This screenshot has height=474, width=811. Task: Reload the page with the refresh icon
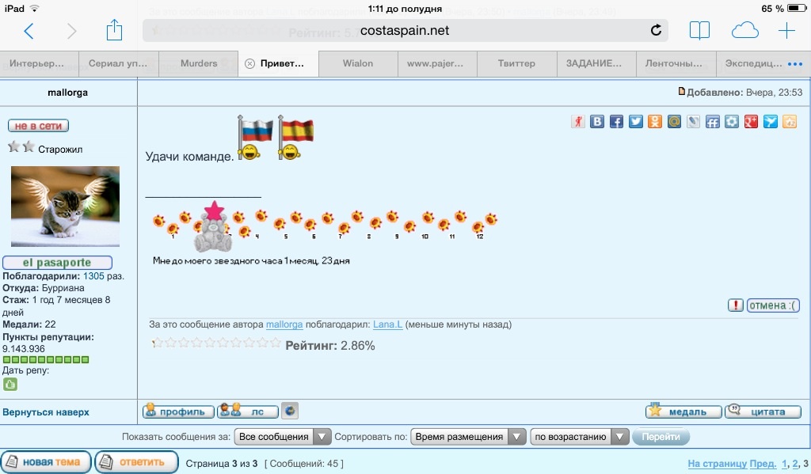click(x=656, y=30)
